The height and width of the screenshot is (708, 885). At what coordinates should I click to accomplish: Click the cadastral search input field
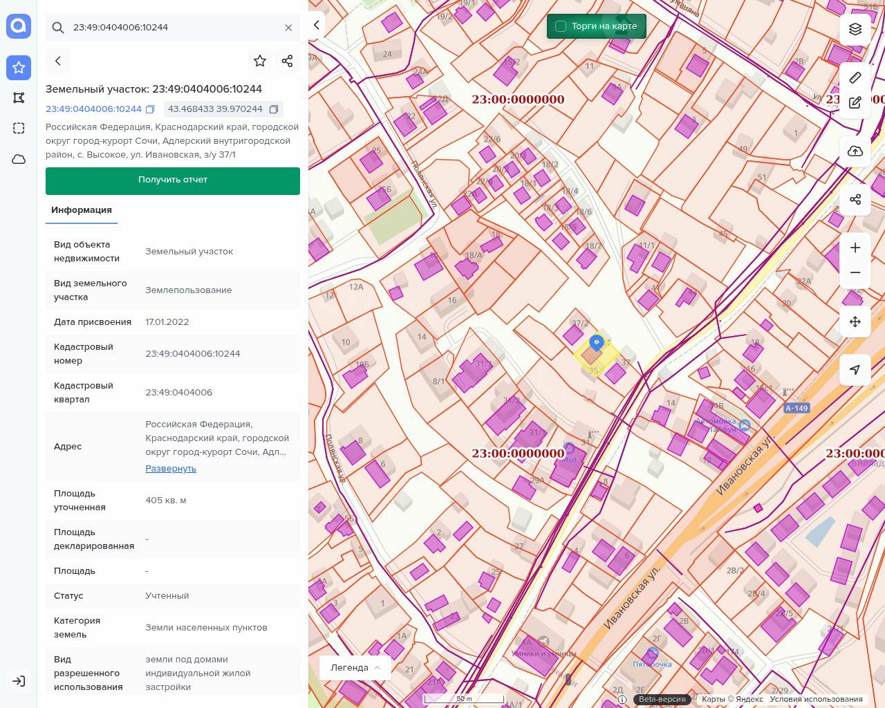[173, 28]
